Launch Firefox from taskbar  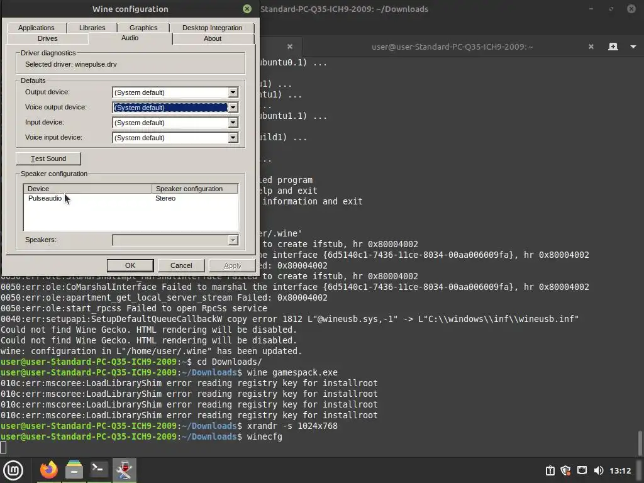pos(49,470)
